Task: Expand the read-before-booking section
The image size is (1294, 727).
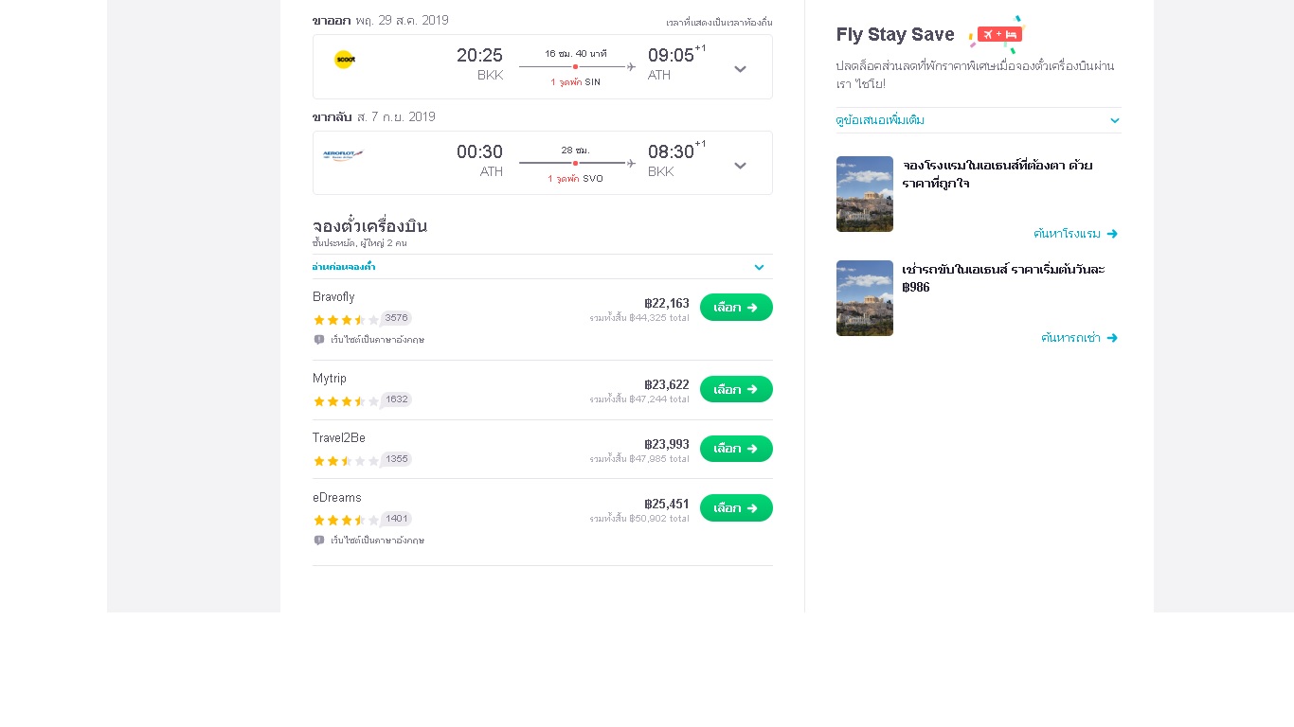Action: pos(759,267)
